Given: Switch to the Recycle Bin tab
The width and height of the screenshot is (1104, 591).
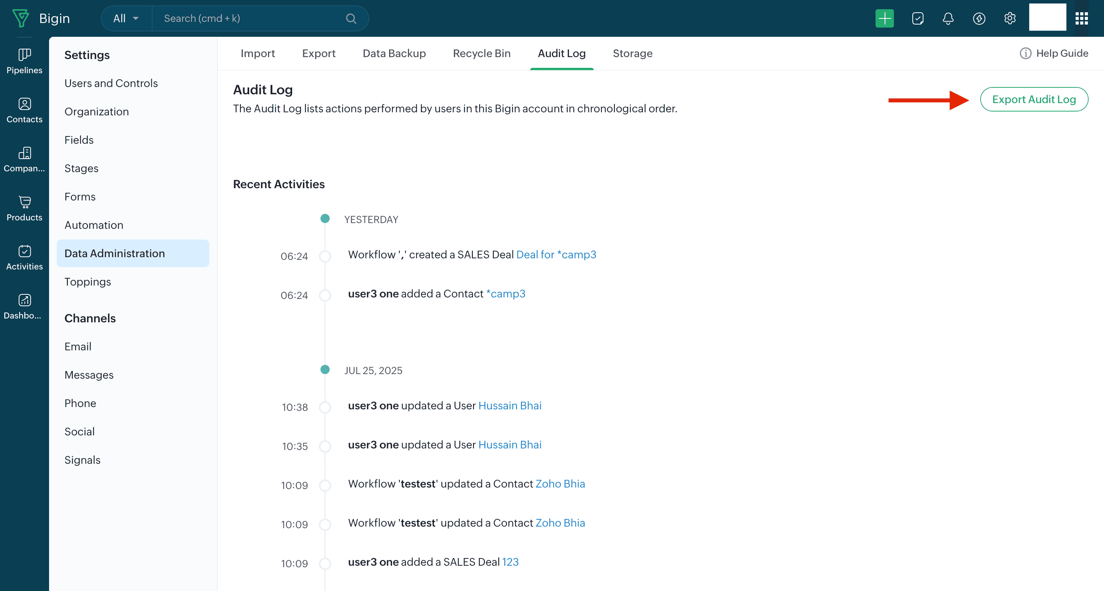Looking at the screenshot, I should [x=481, y=54].
